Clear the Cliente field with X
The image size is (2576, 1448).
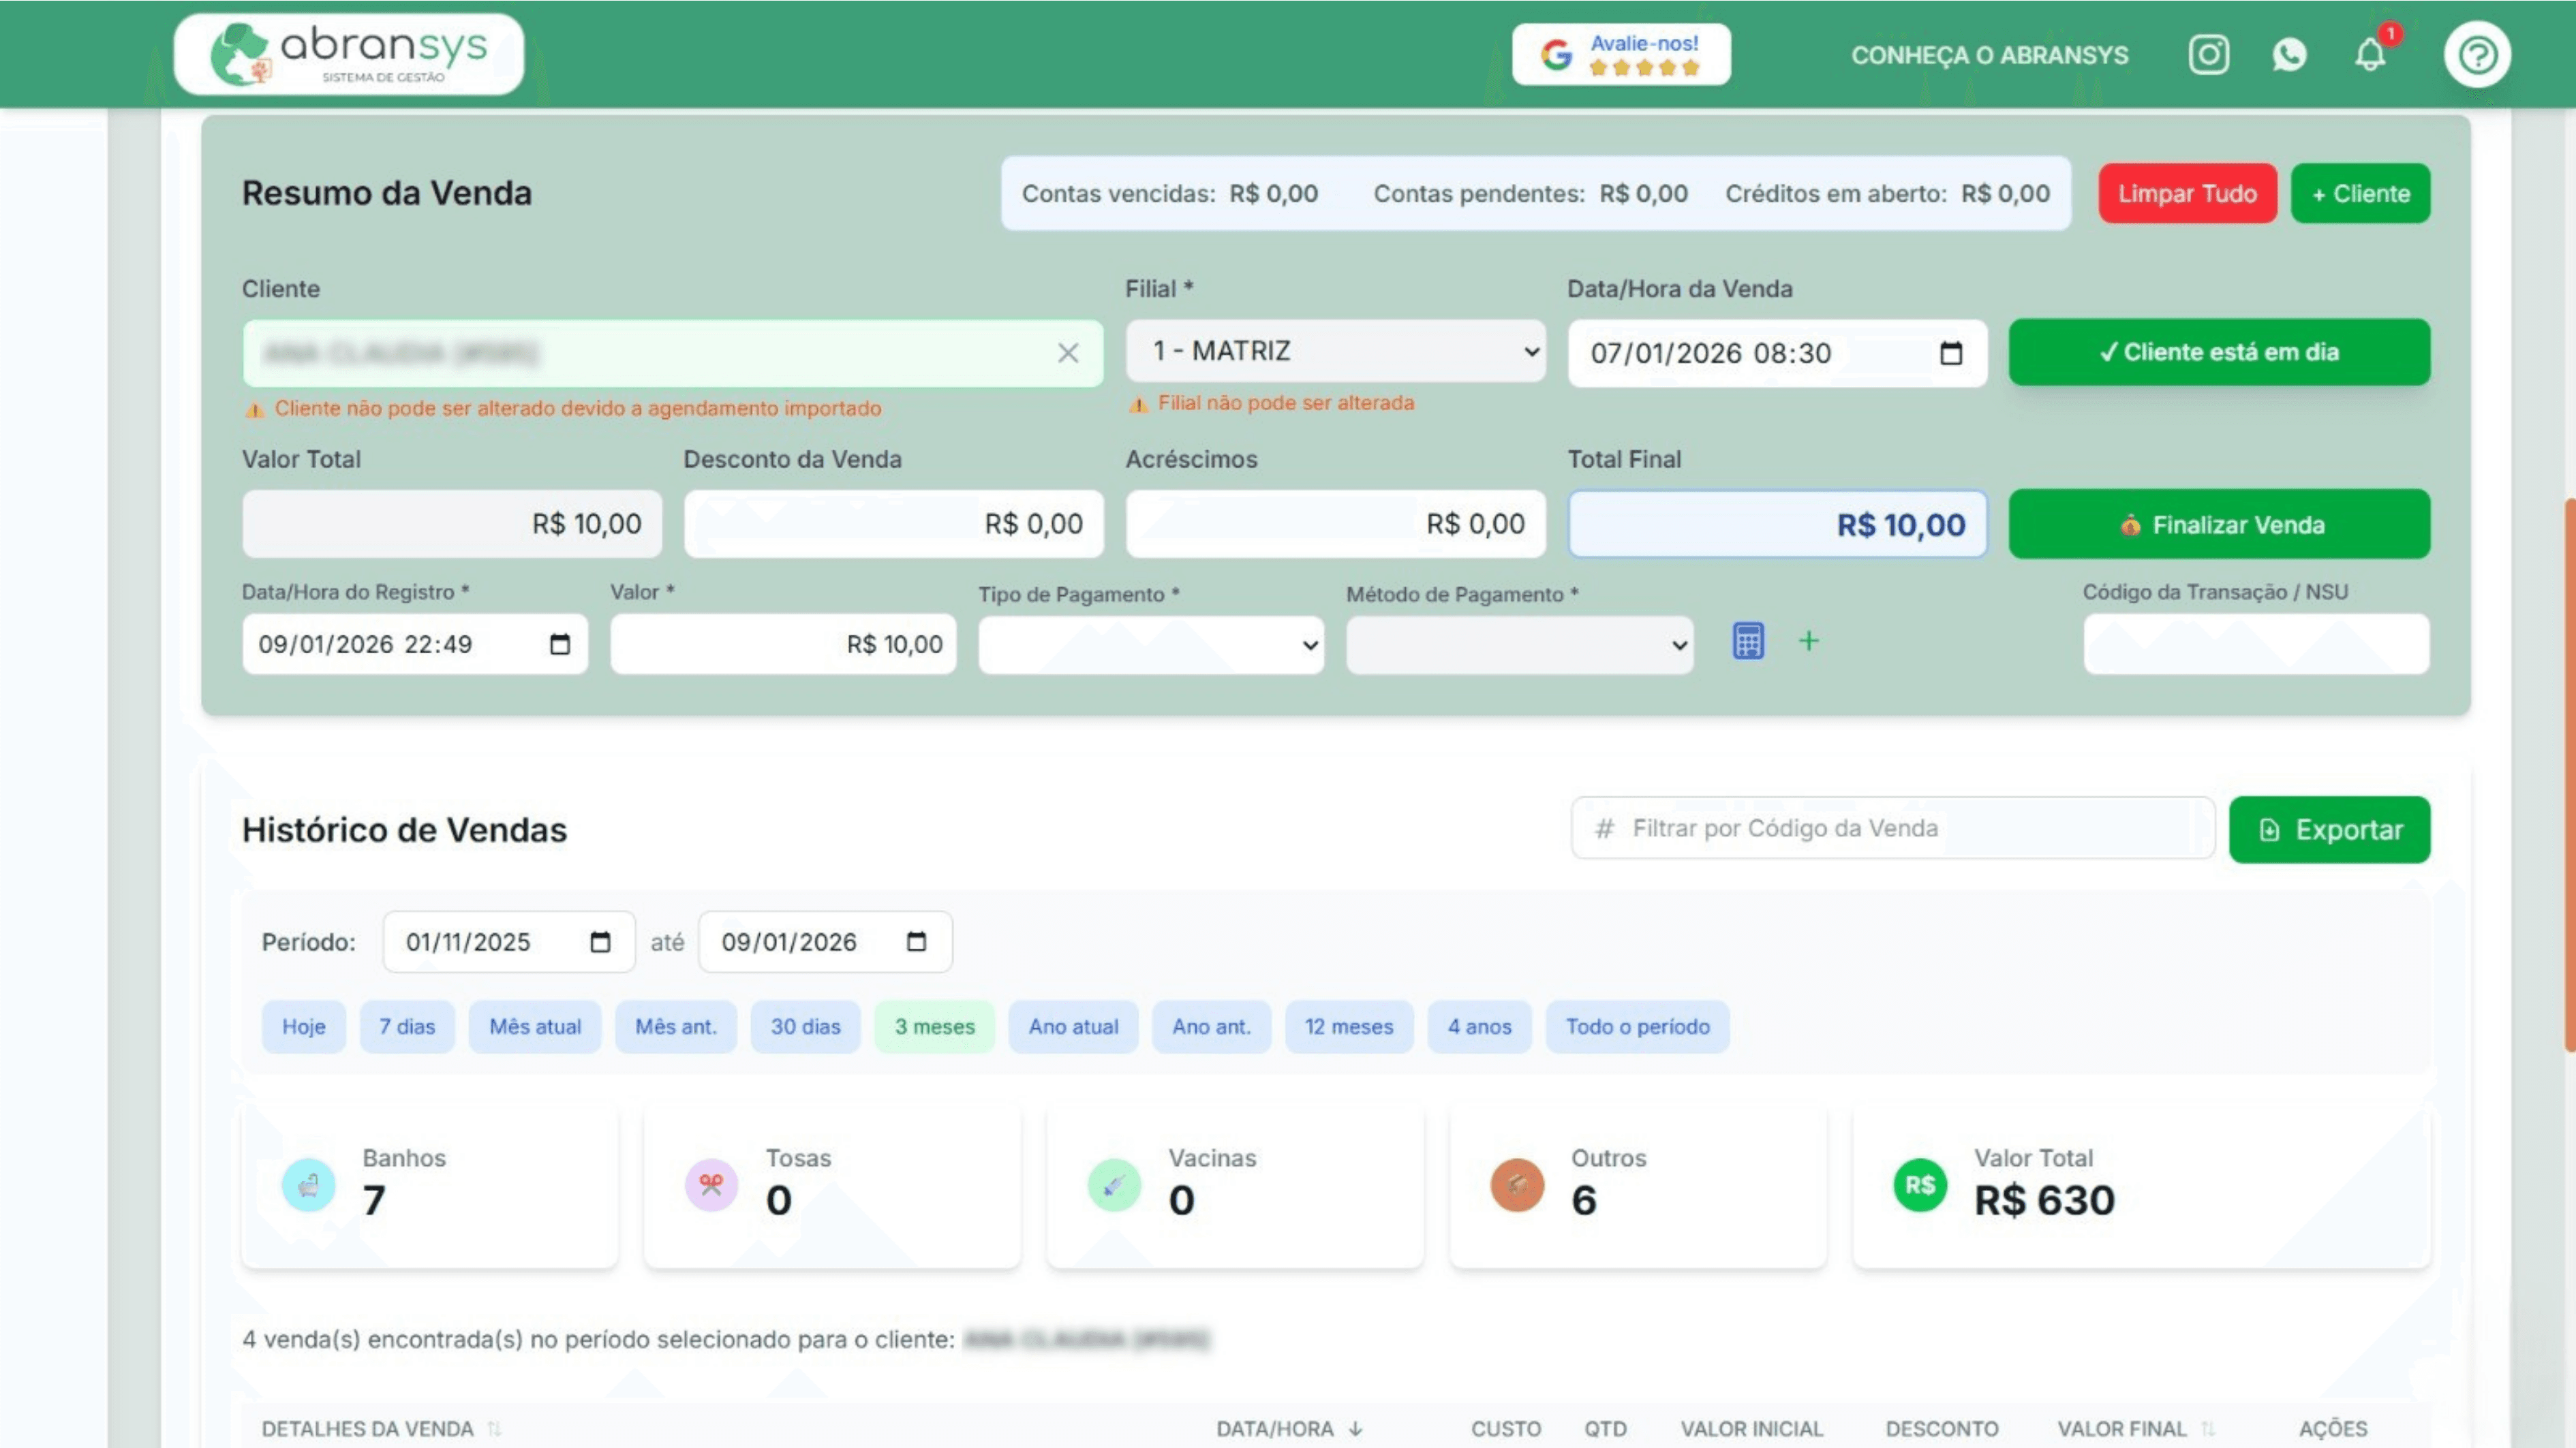[1068, 353]
